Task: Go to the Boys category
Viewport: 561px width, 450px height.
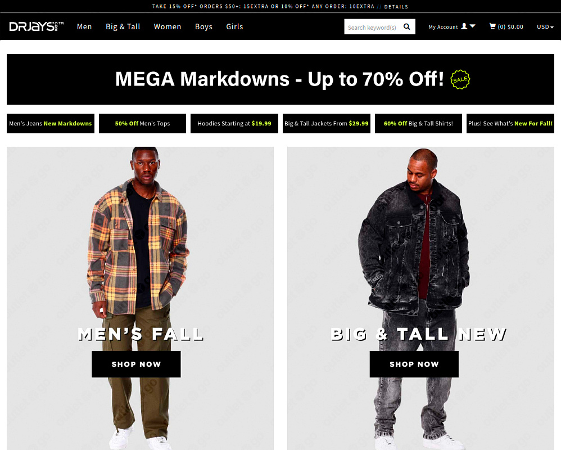Action: pyautogui.click(x=203, y=26)
